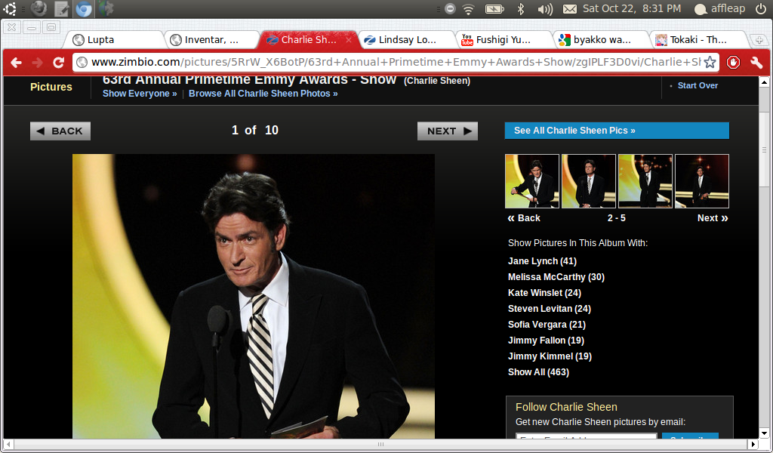
Task: Click the address bar URL field
Action: click(x=396, y=62)
